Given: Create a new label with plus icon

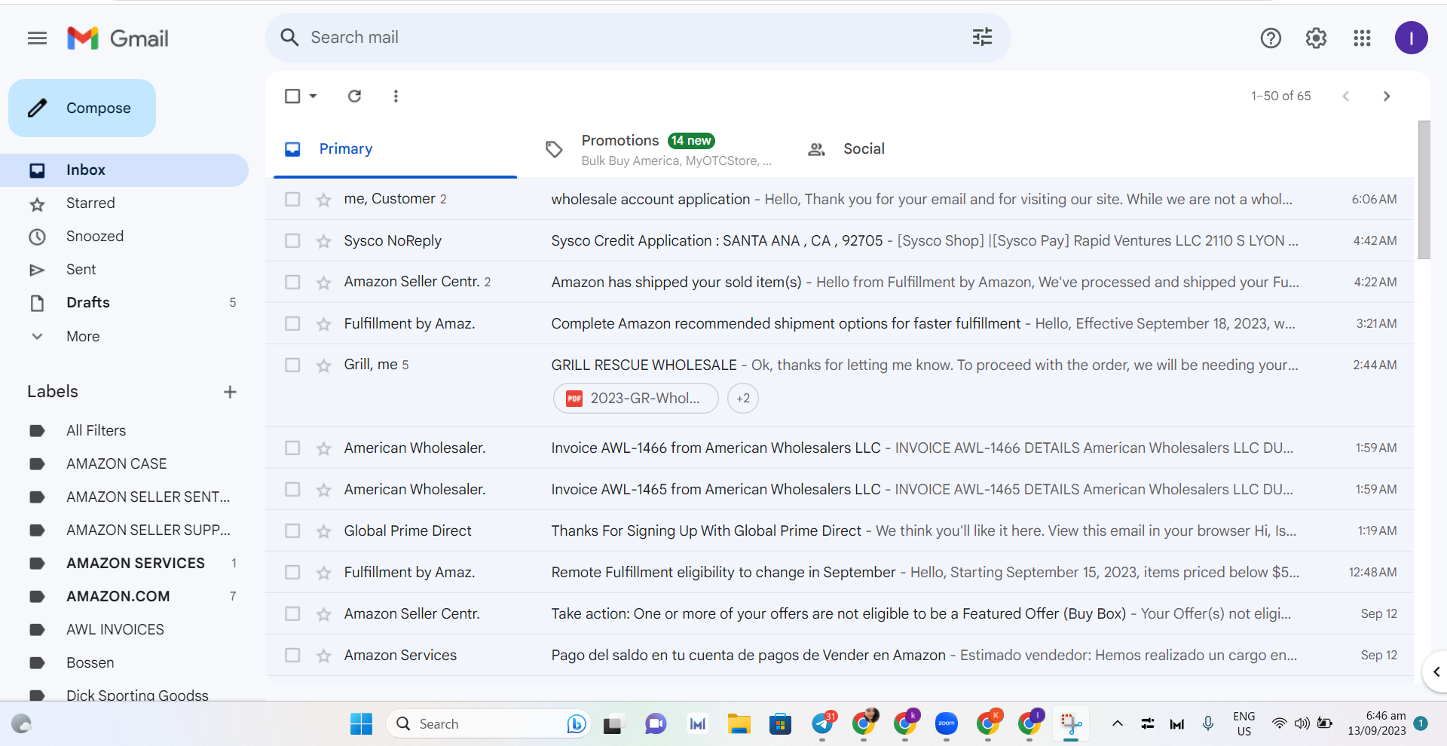Looking at the screenshot, I should tap(230, 392).
